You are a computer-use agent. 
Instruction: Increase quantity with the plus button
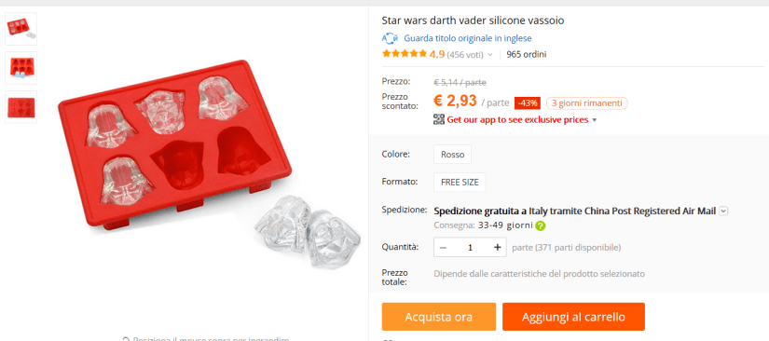point(498,248)
